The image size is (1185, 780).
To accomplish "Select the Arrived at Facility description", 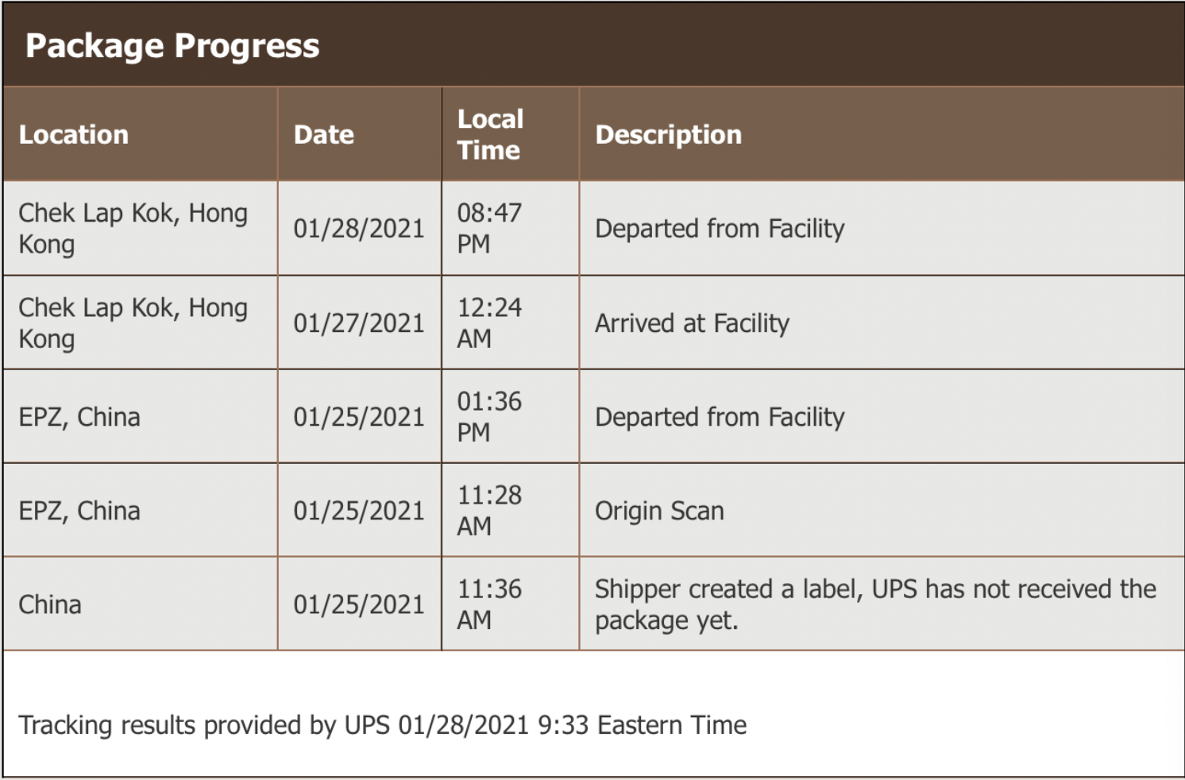I will pos(693,323).
